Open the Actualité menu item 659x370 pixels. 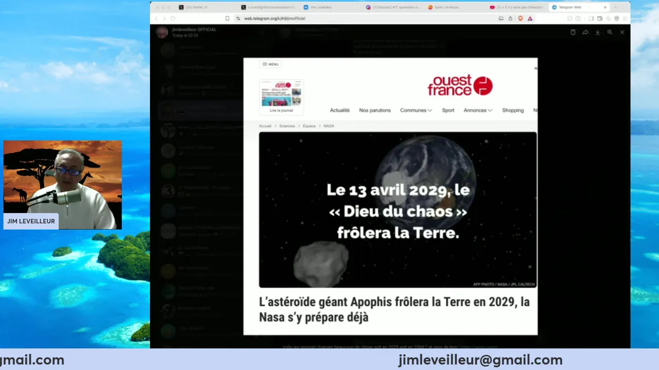[x=340, y=110]
